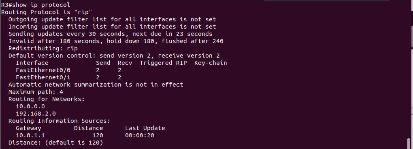Click the "Key-chain" column header
Screen dimensions: 413x149
point(211,63)
